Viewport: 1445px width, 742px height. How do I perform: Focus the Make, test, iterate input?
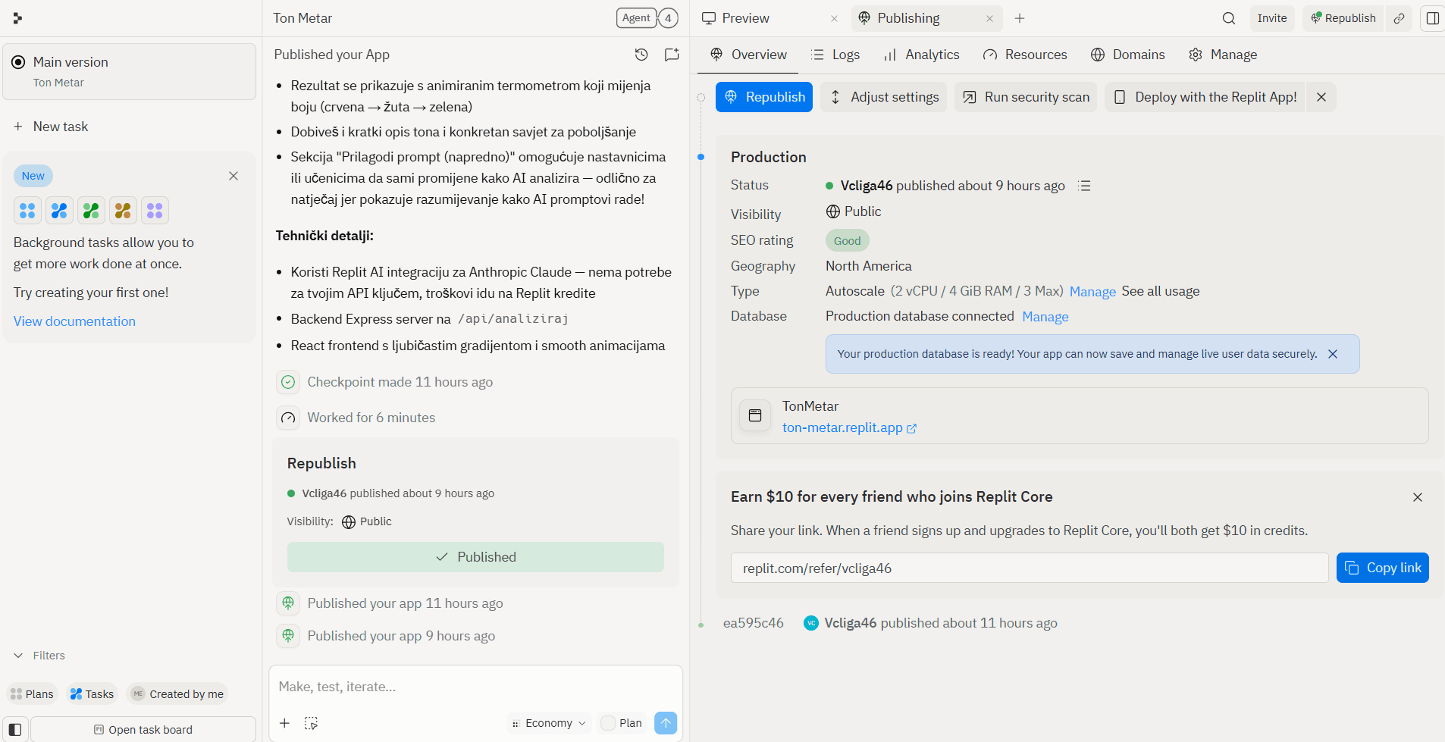tap(475, 687)
